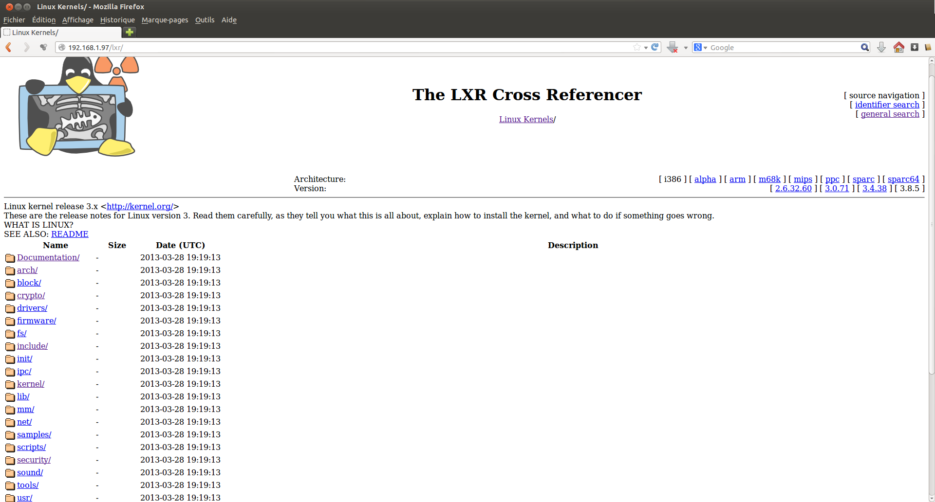The width and height of the screenshot is (935, 502).
Task: Open the Marque-pages menu
Action: 165,20
